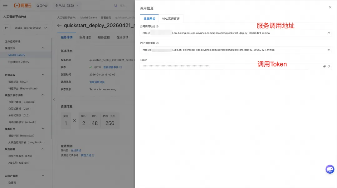Open 分布式训练 (DLC)
The image size is (337, 188).
[19, 116]
